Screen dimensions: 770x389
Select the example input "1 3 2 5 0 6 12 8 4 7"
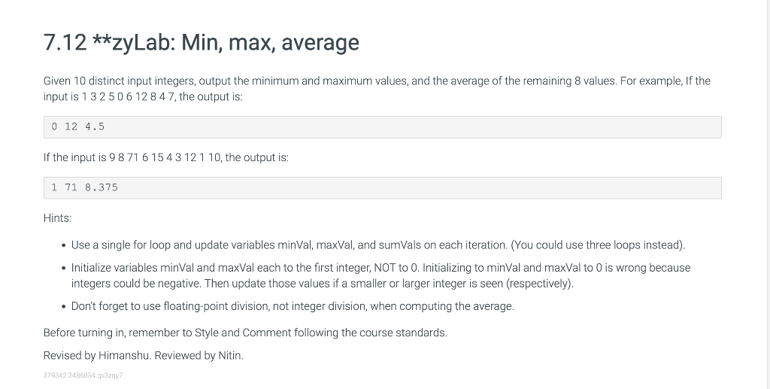[x=128, y=97]
